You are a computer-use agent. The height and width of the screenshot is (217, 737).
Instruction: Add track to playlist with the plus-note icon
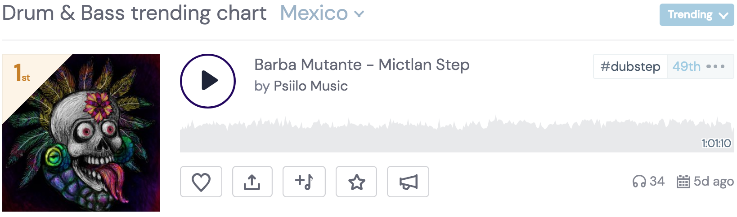click(x=304, y=182)
